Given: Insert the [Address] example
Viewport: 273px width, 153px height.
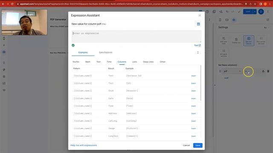Looking at the screenshot, I should click(x=193, y=113).
